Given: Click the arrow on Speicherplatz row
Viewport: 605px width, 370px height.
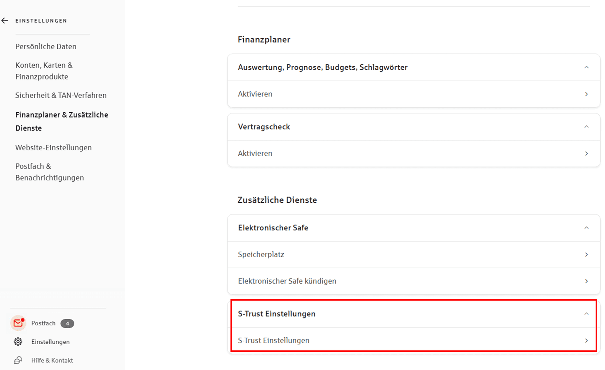Looking at the screenshot, I should (x=586, y=255).
